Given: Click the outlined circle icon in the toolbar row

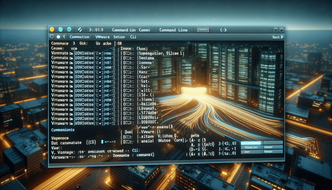Looking at the screenshot, I should coord(52,37).
